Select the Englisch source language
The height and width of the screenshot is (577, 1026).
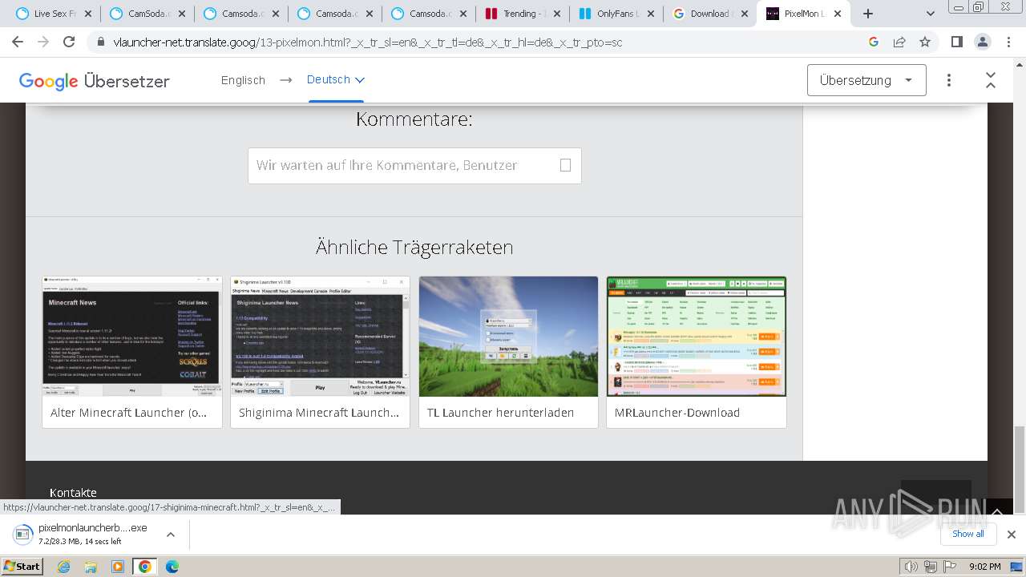[x=243, y=80]
